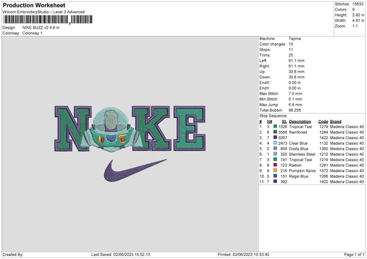Click the Stops value '11'

pos(291,49)
